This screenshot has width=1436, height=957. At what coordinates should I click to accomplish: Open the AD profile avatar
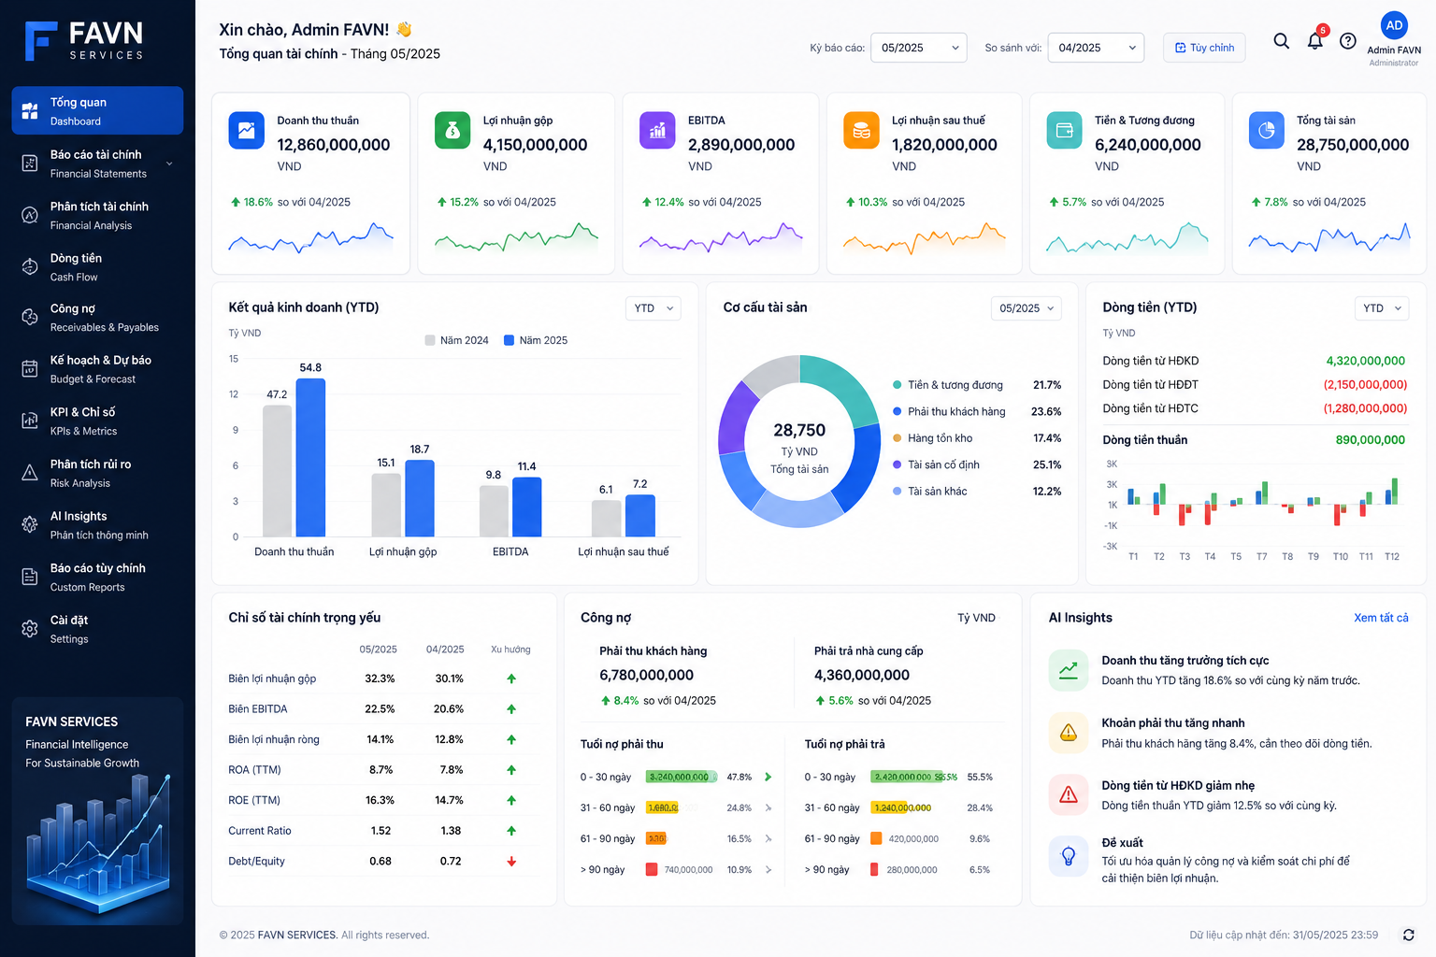(1394, 25)
